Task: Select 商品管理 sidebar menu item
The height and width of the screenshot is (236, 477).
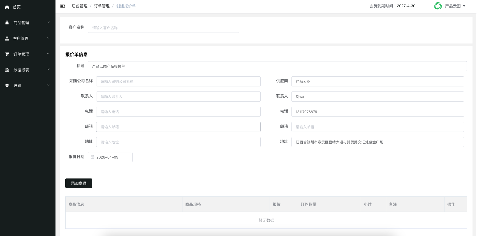Action: (x=28, y=23)
